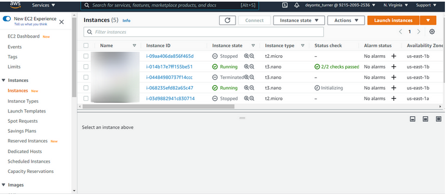Go to next page arrow
This screenshot has height=196, width=446.
[418, 32]
